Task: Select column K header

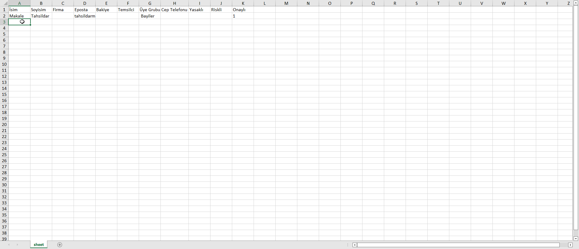Action: pyautogui.click(x=243, y=3)
